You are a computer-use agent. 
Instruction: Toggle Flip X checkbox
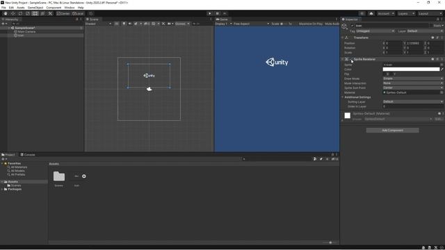click(385, 74)
